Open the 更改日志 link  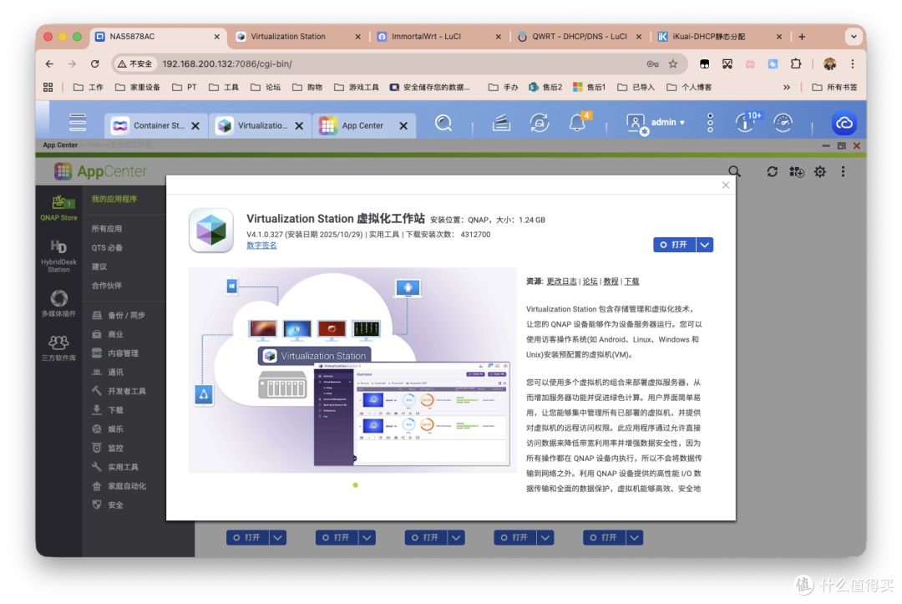pos(561,282)
